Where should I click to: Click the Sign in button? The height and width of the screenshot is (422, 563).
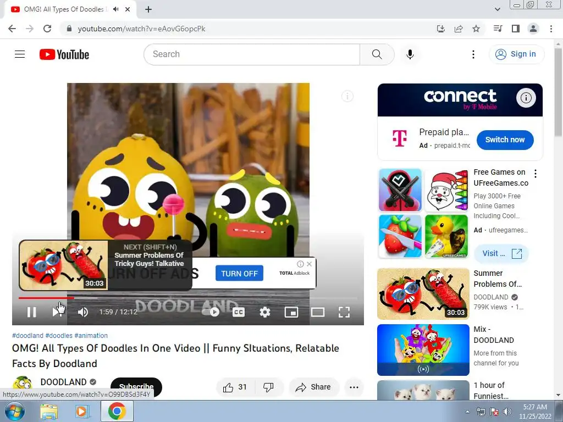[x=517, y=54]
